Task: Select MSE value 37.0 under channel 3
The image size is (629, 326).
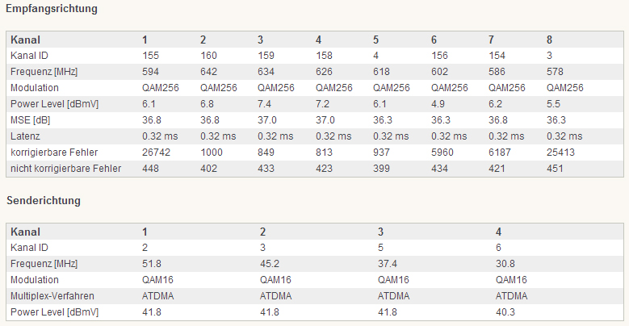Action: 267,120
